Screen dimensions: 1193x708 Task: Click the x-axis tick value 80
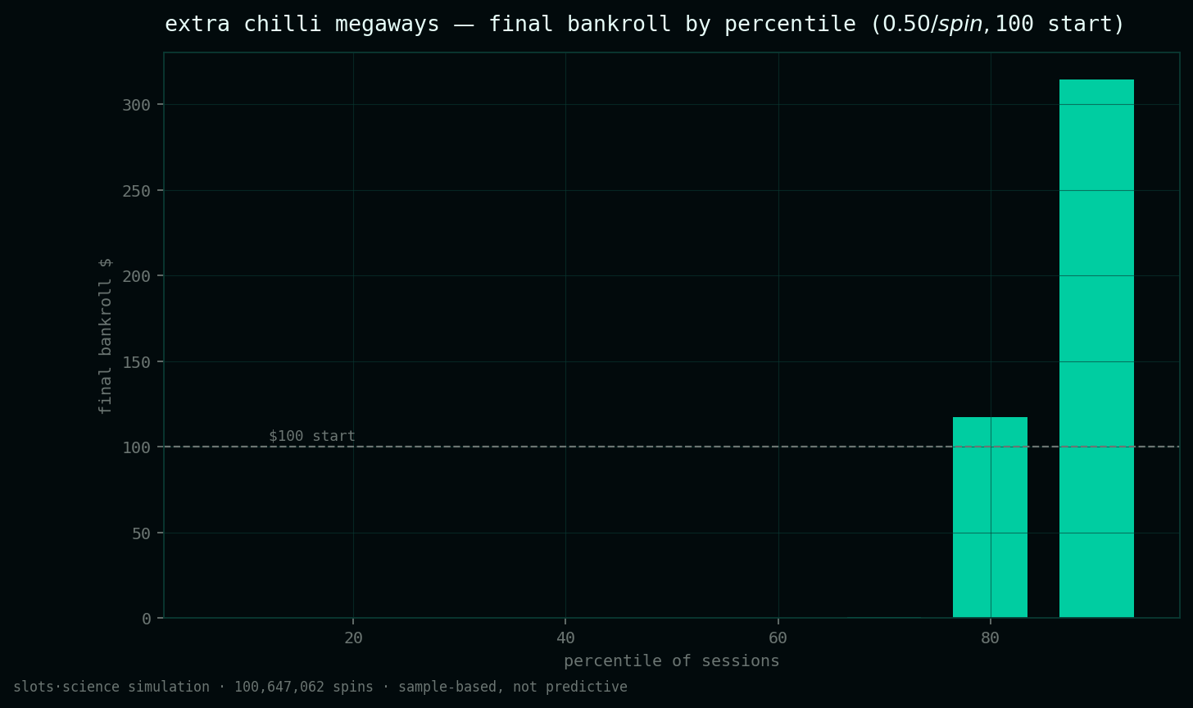(991, 638)
